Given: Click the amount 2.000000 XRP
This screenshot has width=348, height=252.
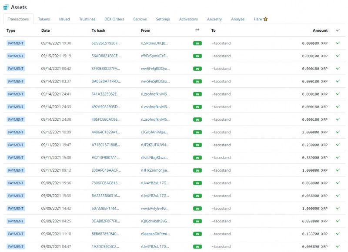Looking at the screenshot, I should pos(315,132).
